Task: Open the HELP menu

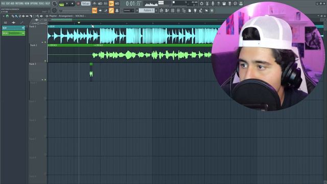Action: click(x=48, y=4)
